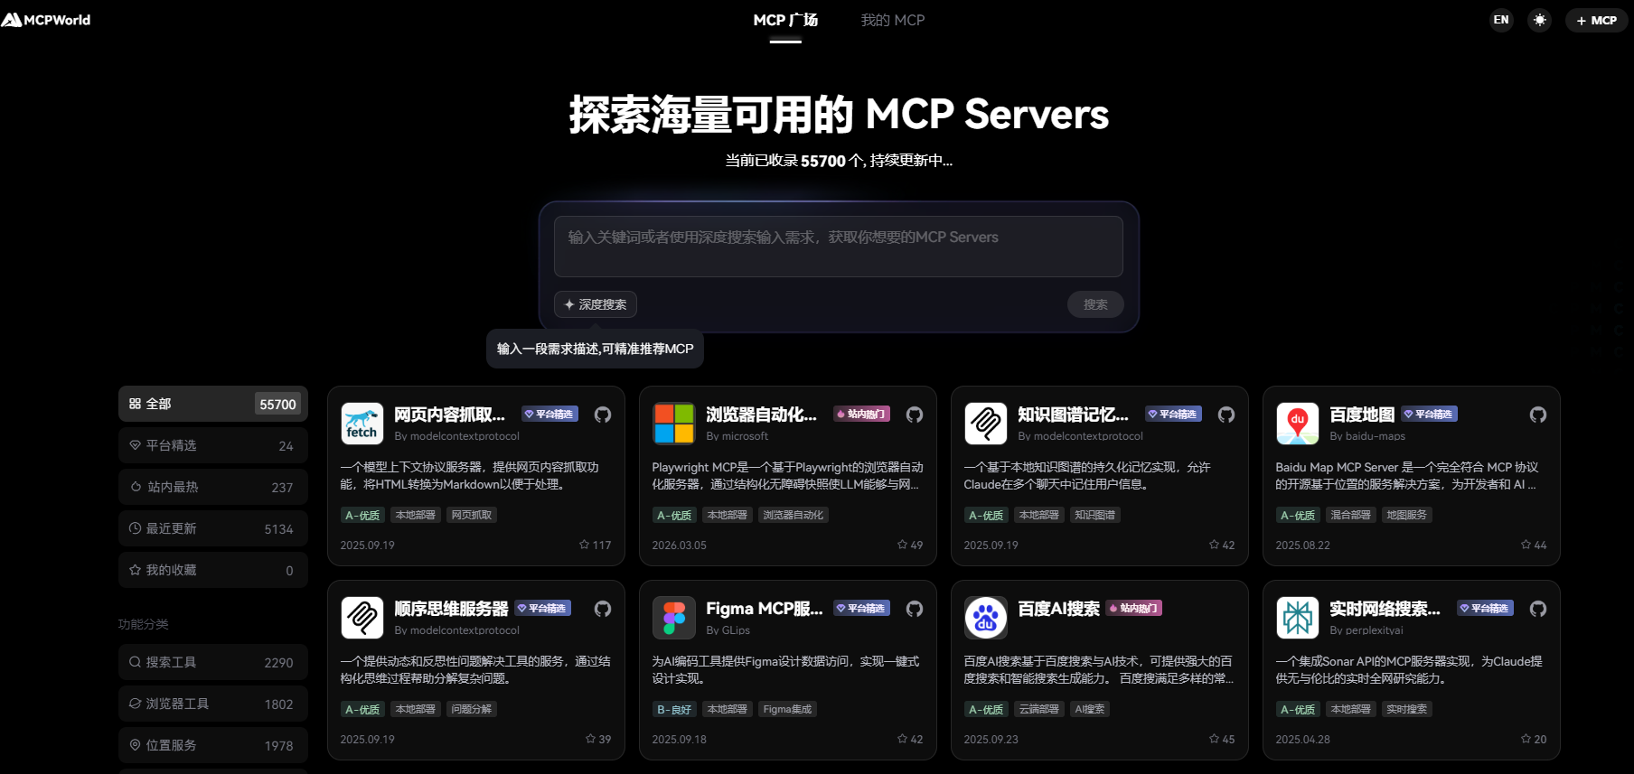Image resolution: width=1634 pixels, height=774 pixels.
Task: Star the Figma MCP card, next to 2025.09.18
Action: pos(902,739)
